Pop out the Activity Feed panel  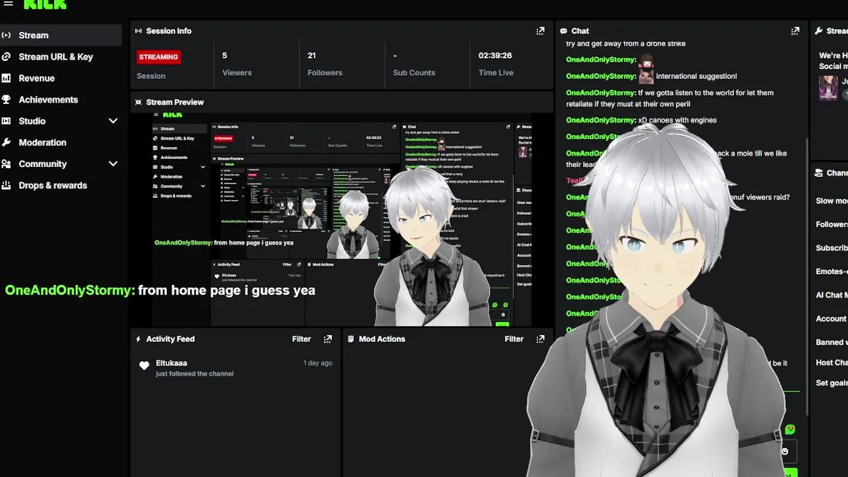pos(328,339)
